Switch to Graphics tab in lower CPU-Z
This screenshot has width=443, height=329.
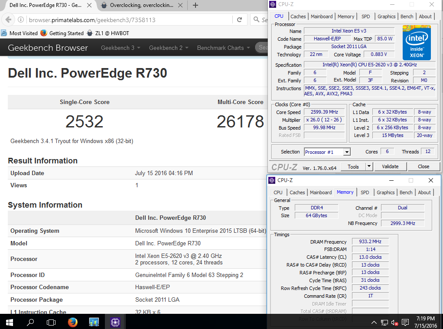tap(386, 192)
